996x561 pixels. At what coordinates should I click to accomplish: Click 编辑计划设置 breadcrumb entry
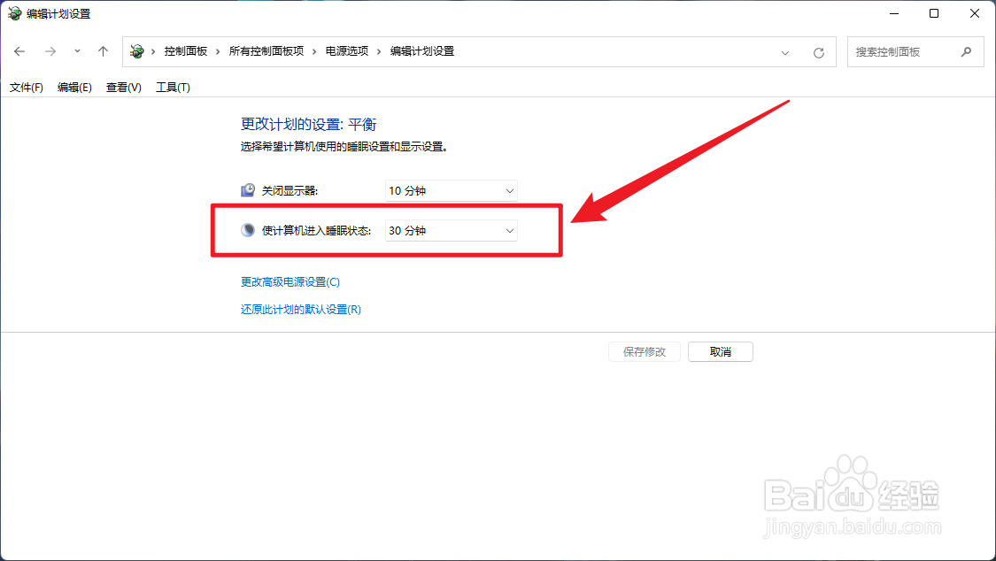pos(422,51)
